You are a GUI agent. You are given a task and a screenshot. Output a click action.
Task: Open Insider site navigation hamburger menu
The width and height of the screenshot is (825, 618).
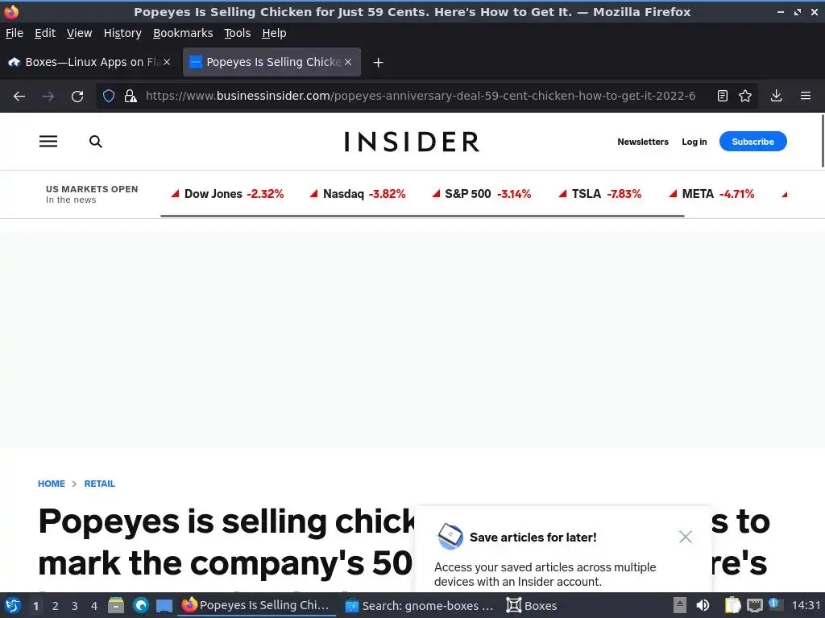[x=48, y=142]
